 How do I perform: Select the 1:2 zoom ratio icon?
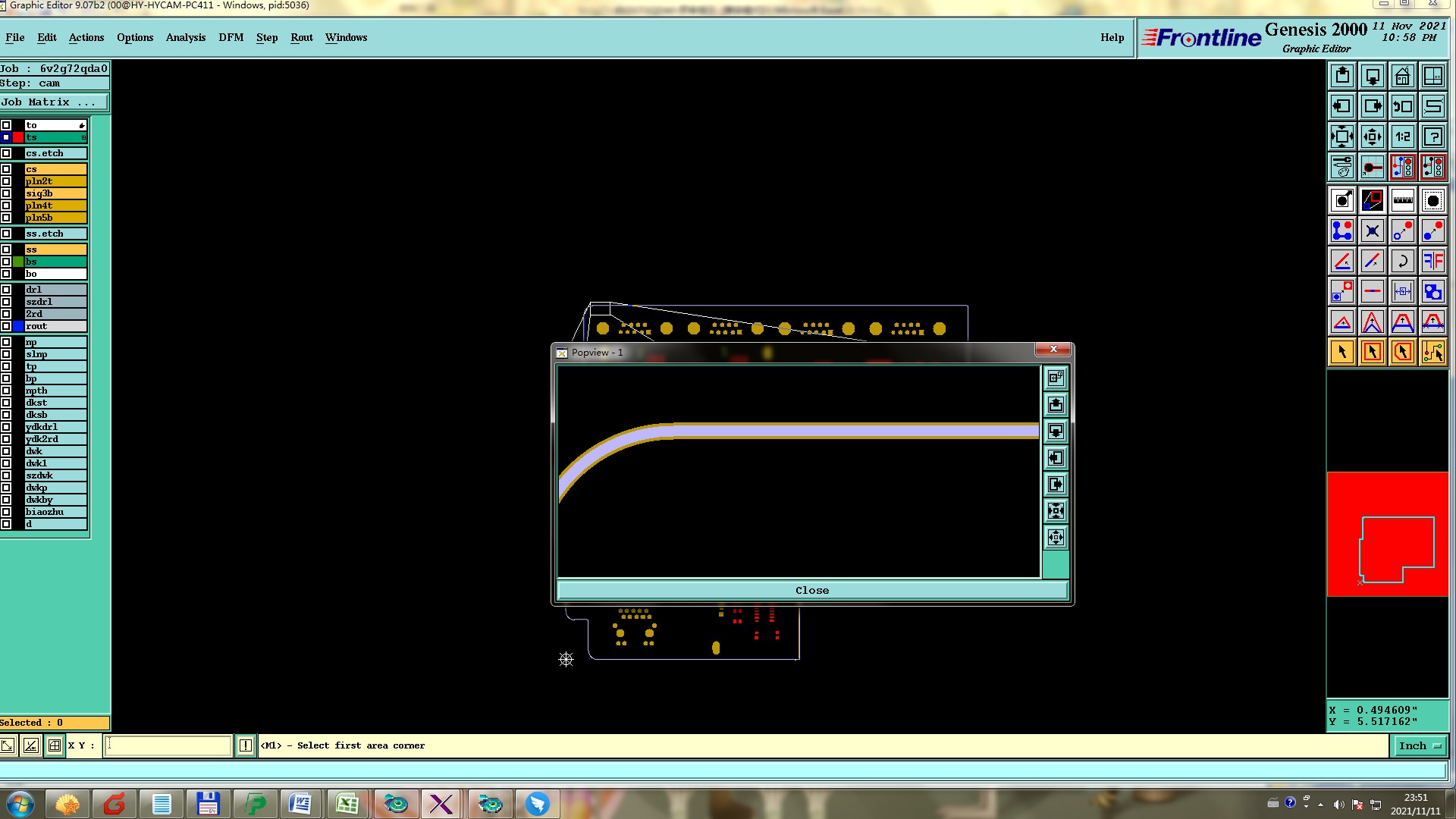pos(1402,137)
